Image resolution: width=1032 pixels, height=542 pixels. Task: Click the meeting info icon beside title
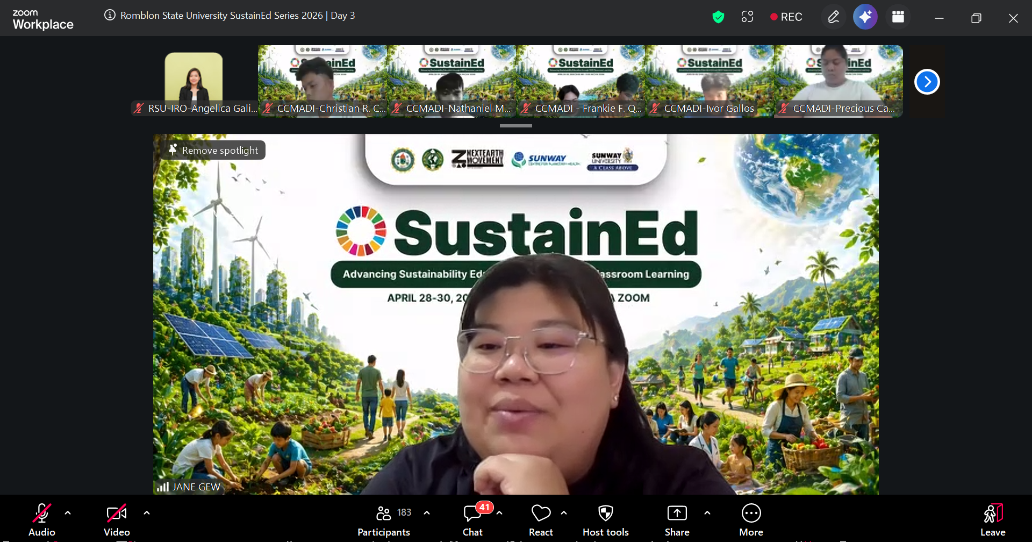pyautogui.click(x=110, y=15)
